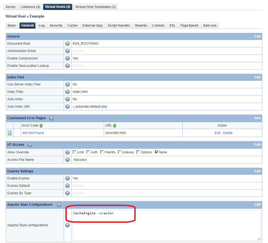Screen dimensions: 268x243
Task: Open help for Expires By Type
Action: 68,193
